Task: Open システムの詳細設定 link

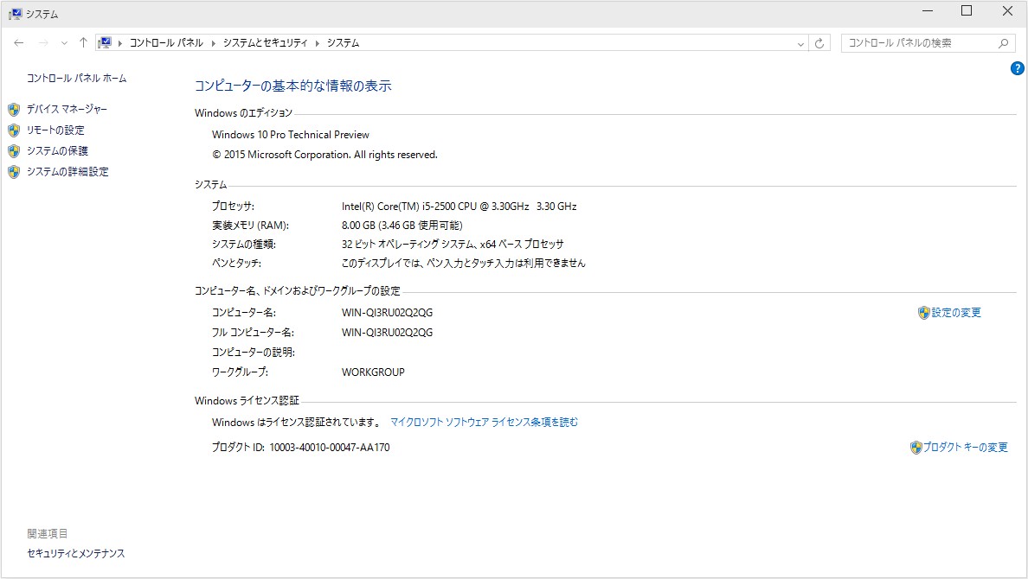Action: coord(67,172)
